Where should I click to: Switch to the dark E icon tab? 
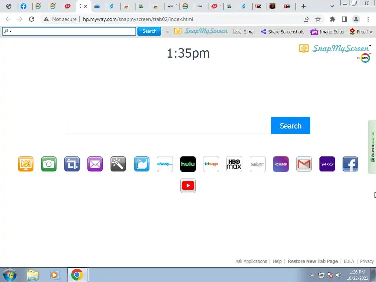coord(272,6)
